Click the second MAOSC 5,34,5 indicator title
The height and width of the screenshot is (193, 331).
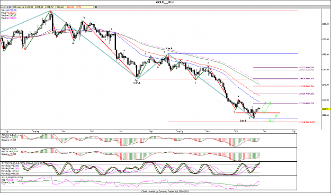[x=8, y=149]
